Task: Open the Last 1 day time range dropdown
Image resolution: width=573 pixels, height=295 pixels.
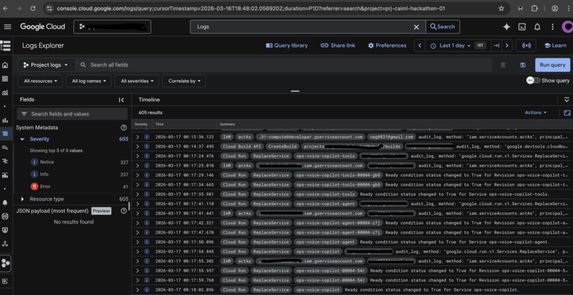Action: (451, 45)
